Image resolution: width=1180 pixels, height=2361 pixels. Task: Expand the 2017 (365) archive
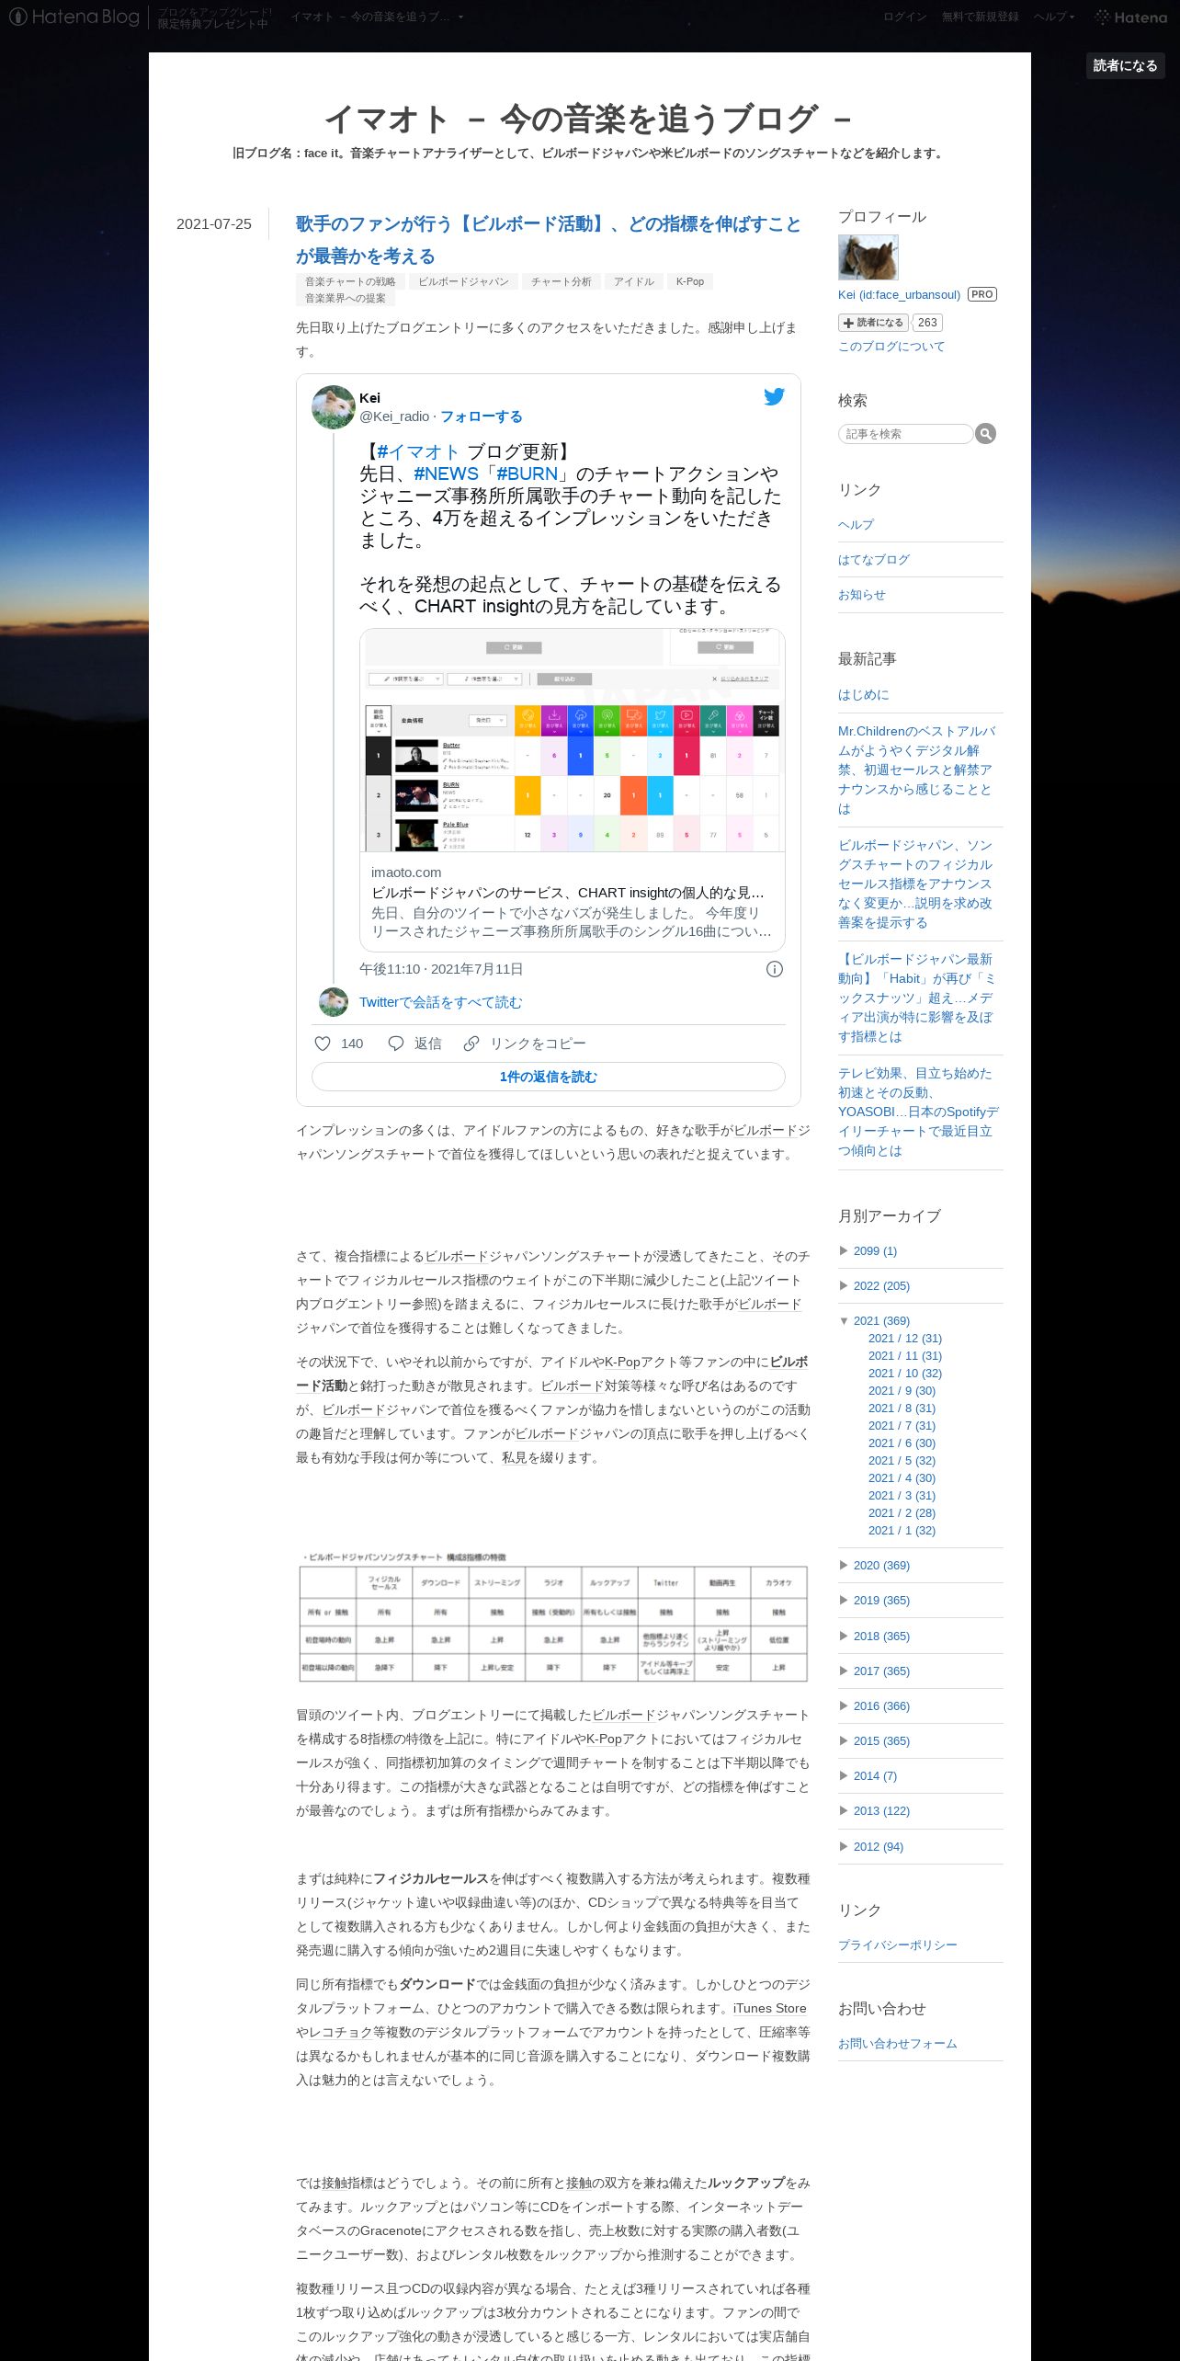(x=844, y=1671)
